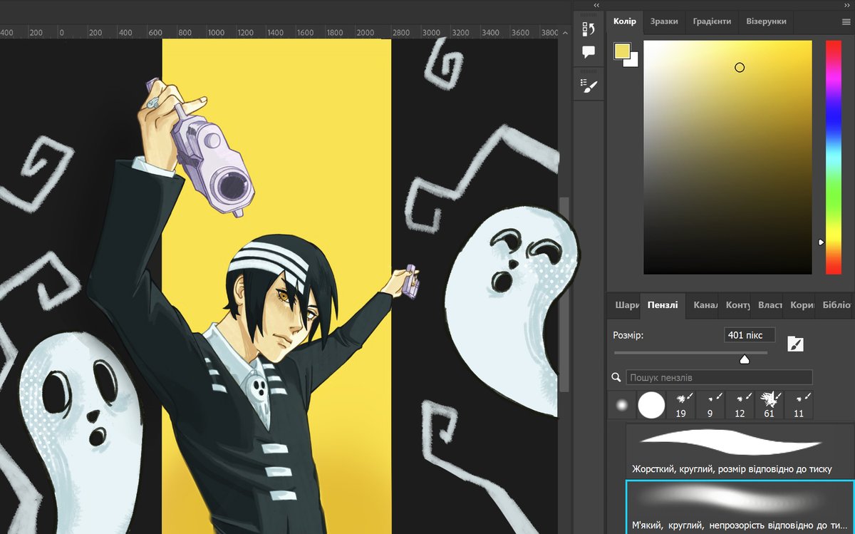Select the recent brush labeled 19

tap(680, 405)
